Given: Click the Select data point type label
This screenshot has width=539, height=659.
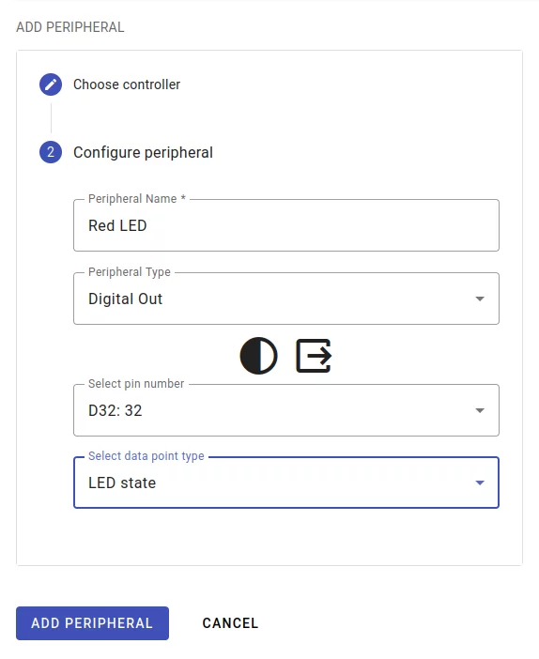Looking at the screenshot, I should [x=146, y=456].
